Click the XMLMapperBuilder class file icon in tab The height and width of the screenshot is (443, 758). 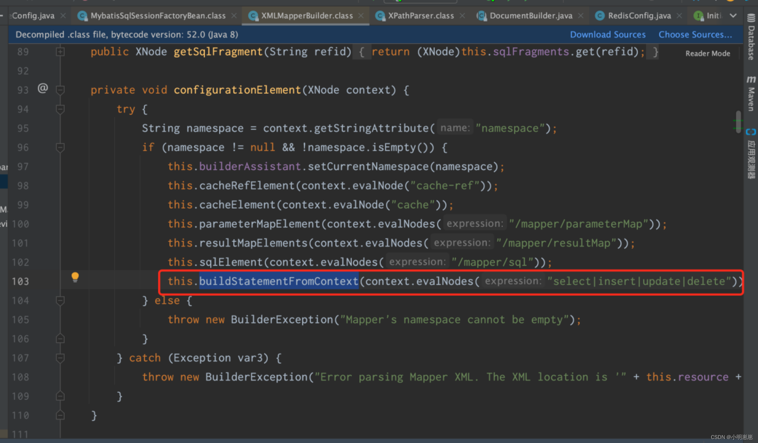(x=253, y=16)
